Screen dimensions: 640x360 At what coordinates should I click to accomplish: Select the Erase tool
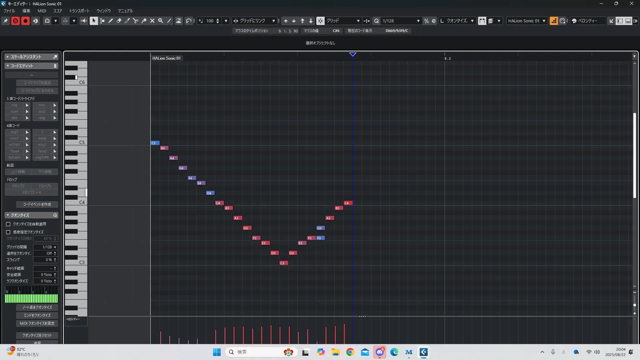119,21
